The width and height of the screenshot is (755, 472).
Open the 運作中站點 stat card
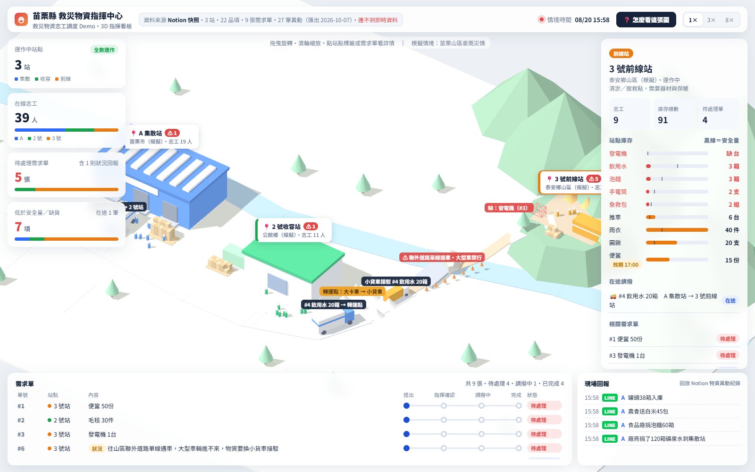coord(67,64)
